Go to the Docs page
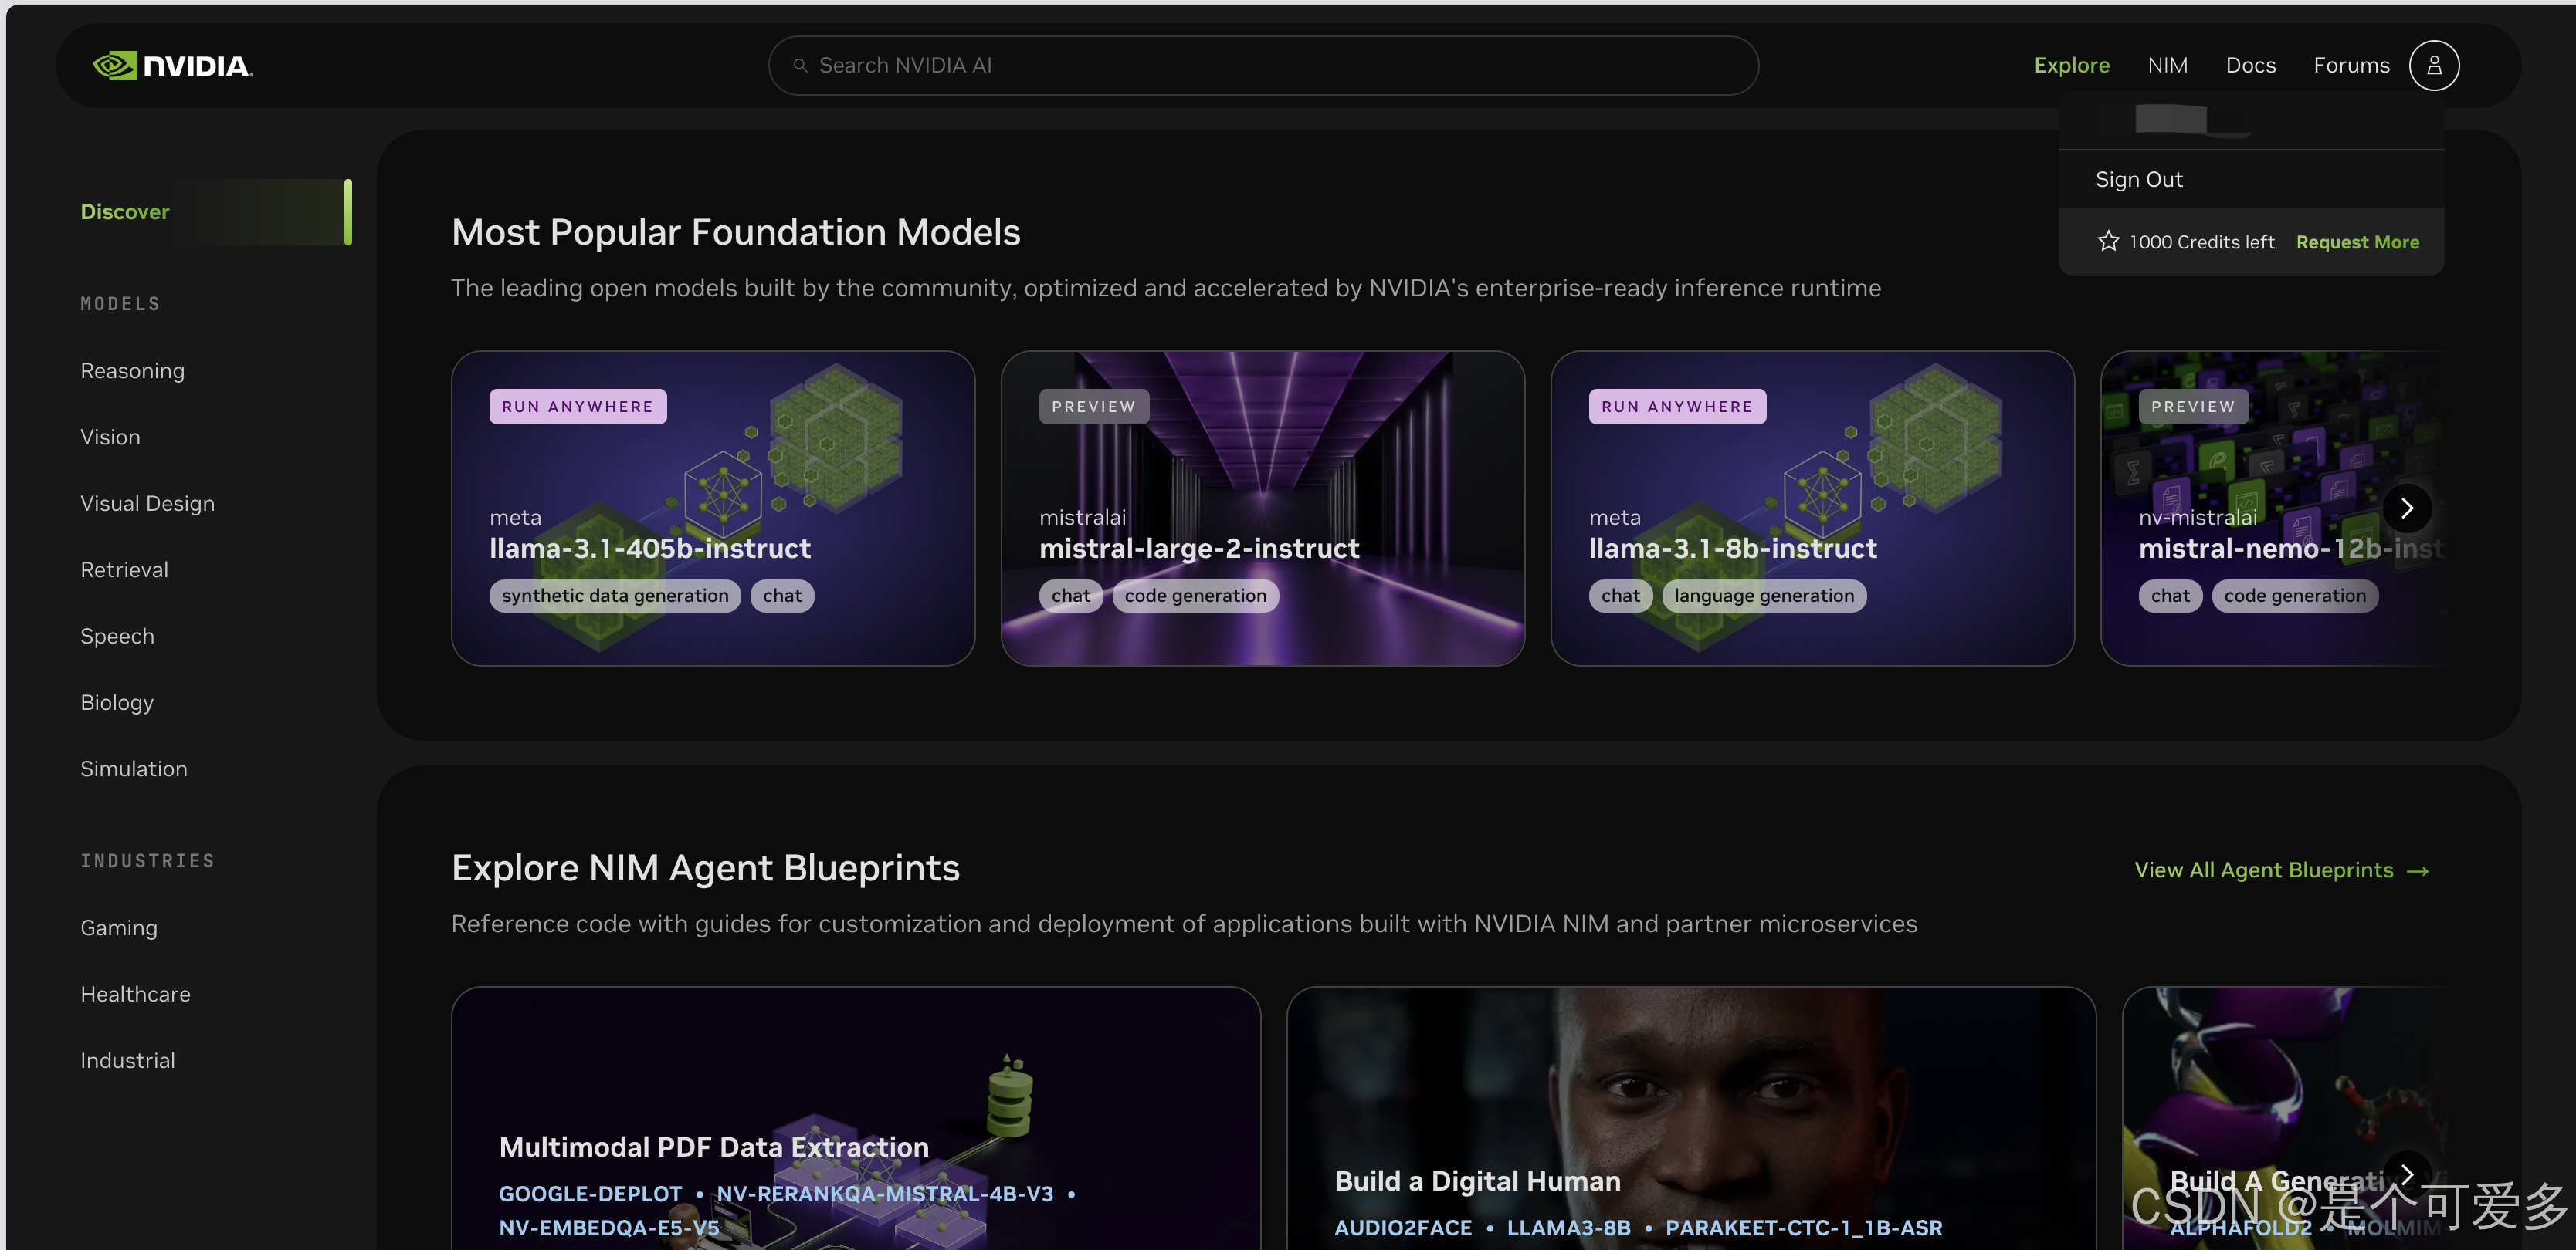 (x=2250, y=66)
